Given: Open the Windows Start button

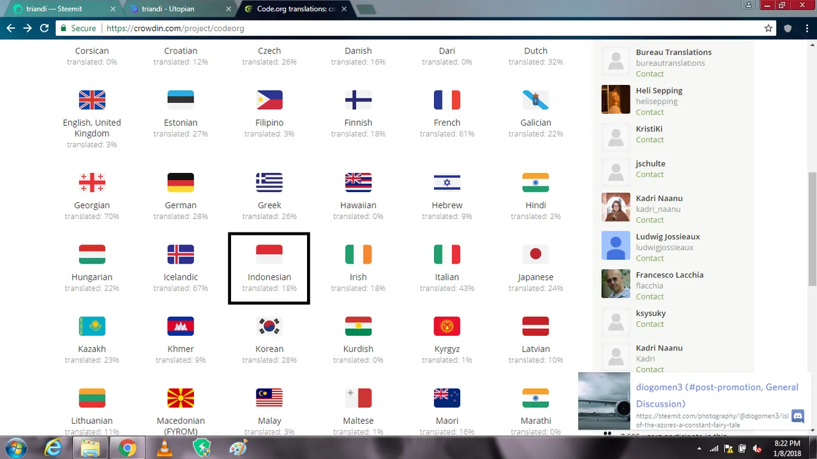Looking at the screenshot, I should [x=15, y=448].
